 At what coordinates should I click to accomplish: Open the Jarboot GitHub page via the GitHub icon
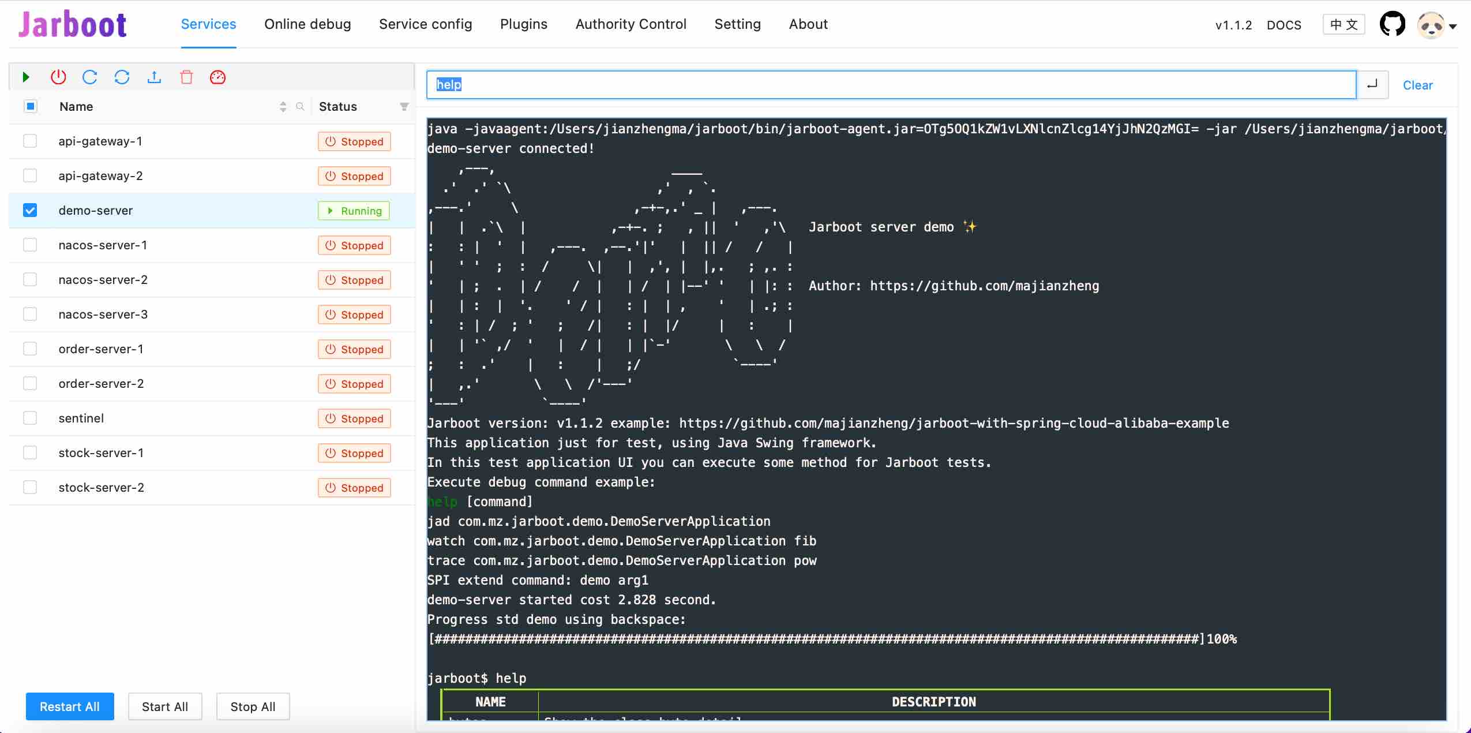(1393, 24)
